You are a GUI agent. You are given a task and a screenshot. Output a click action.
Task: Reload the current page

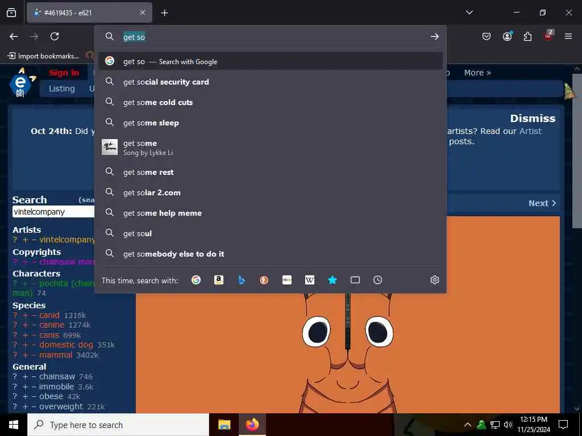(55, 36)
